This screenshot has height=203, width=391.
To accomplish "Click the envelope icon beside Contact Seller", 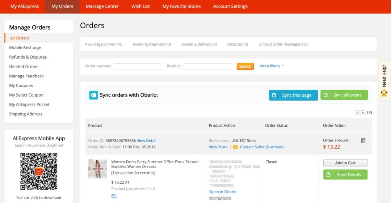I will [235, 147].
